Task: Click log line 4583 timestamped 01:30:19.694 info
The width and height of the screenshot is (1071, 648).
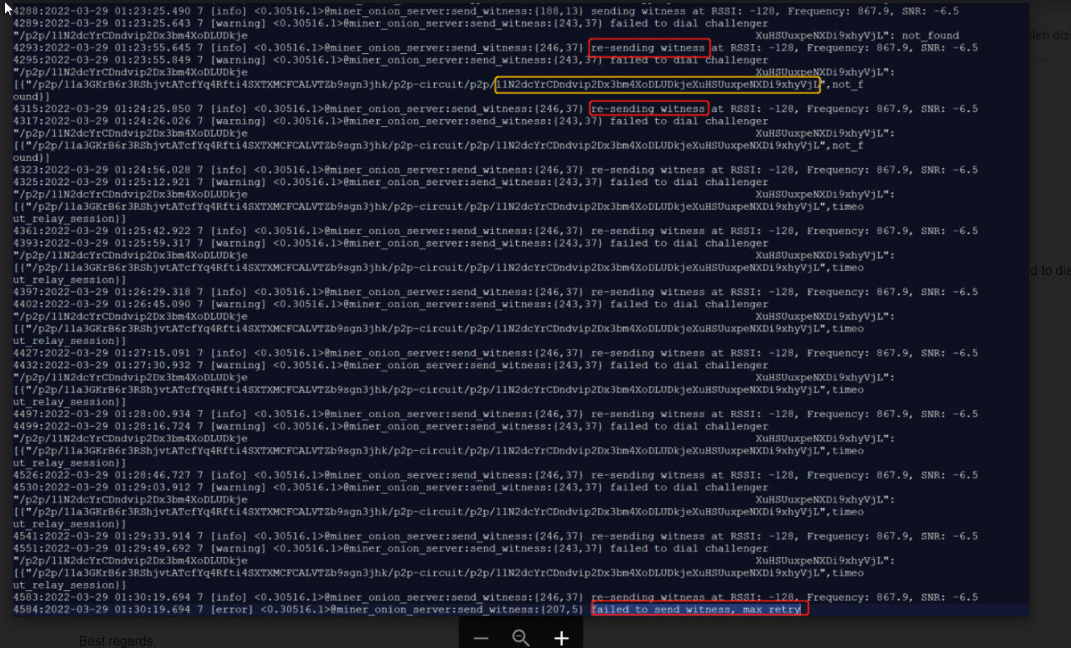Action: pyautogui.click(x=495, y=597)
